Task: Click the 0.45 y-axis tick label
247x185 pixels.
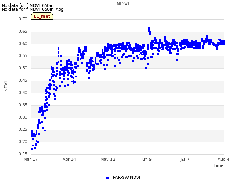Action: 23,80
